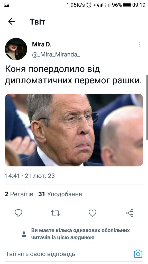
Task: Open Mira D. profile avatar
Action: (x=16, y=49)
